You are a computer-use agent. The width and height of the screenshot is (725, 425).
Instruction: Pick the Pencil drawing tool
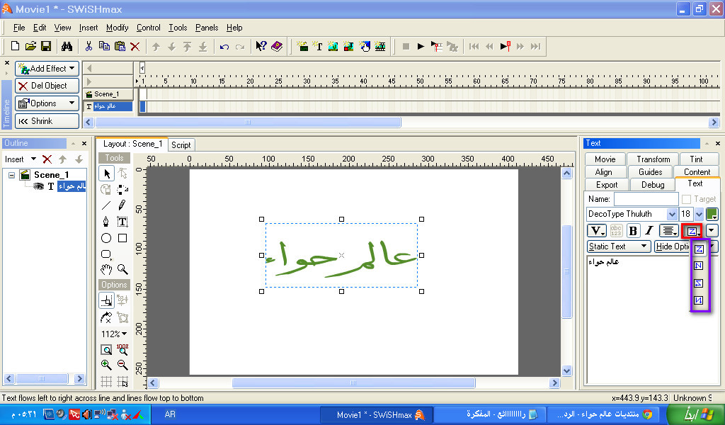pos(122,205)
